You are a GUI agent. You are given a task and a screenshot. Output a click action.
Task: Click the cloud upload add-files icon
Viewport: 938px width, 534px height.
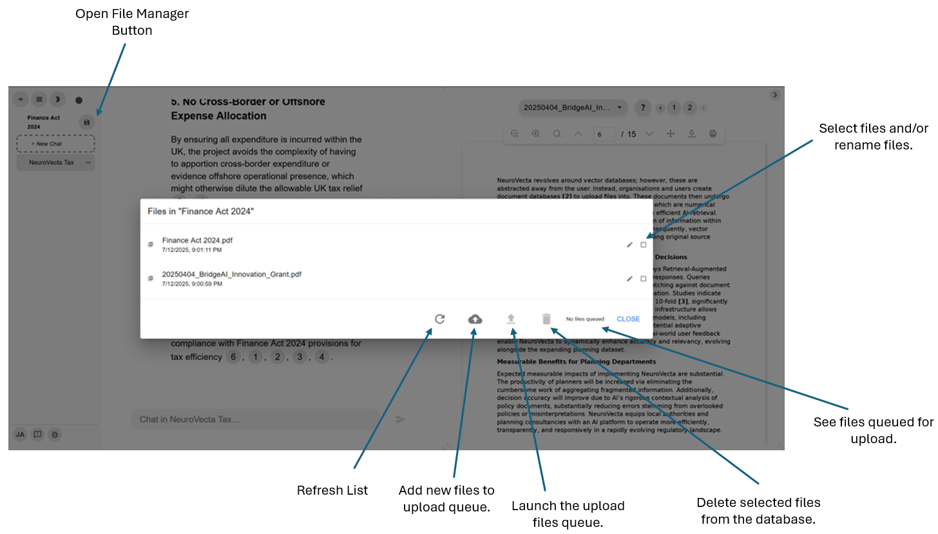[x=475, y=319]
